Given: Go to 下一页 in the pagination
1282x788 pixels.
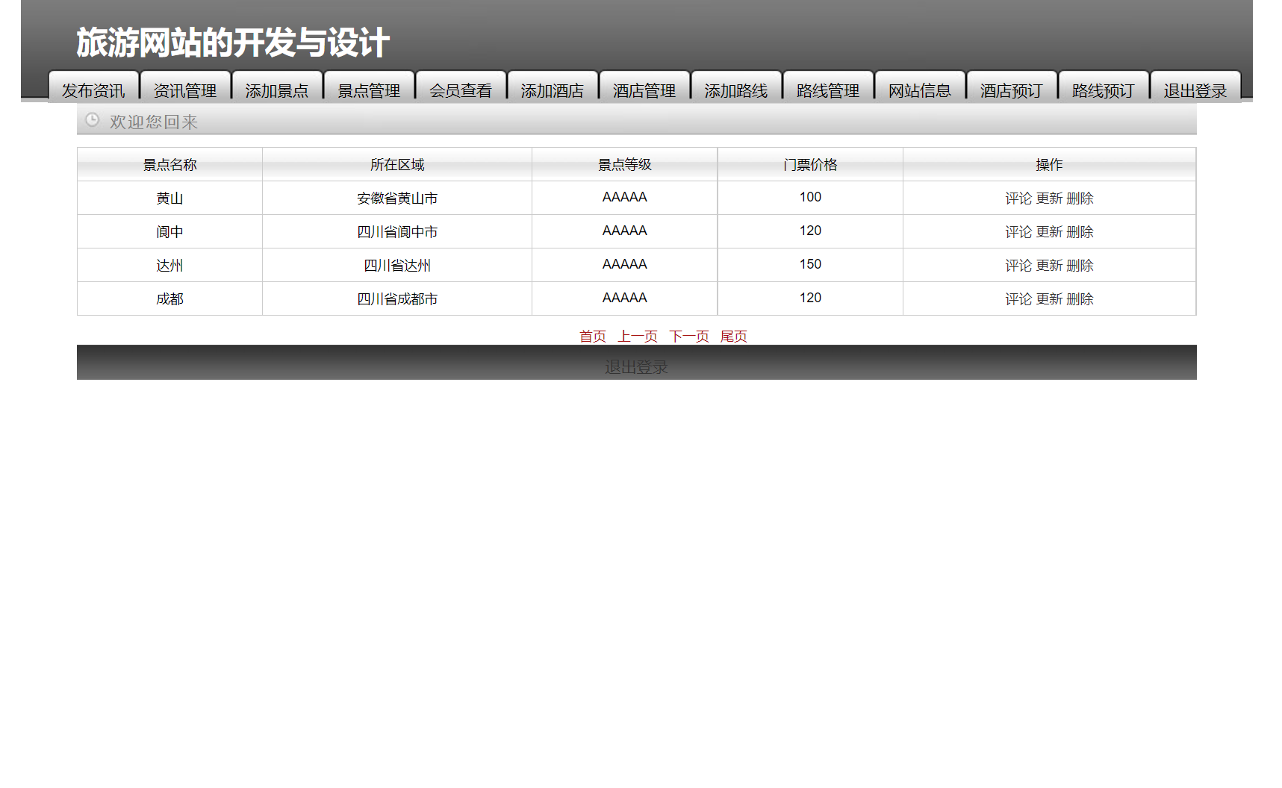Looking at the screenshot, I should 689,337.
